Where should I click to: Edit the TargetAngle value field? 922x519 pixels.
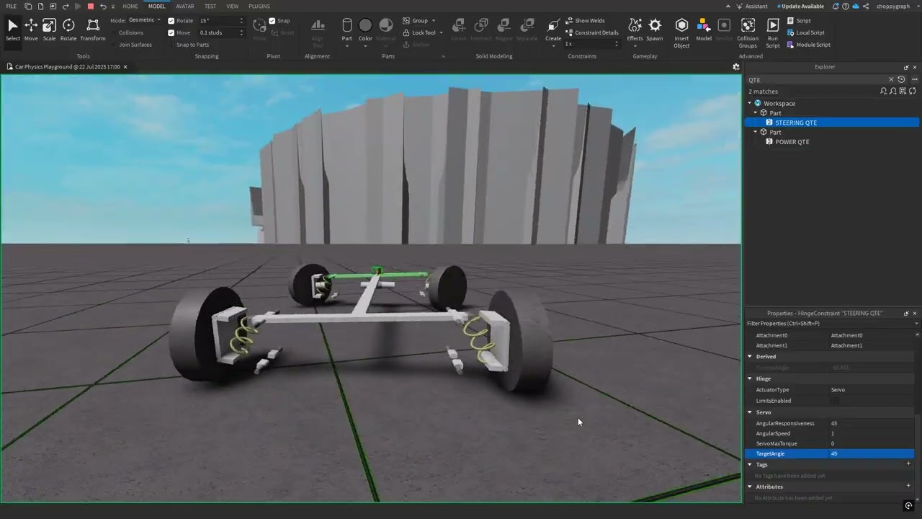(x=872, y=454)
